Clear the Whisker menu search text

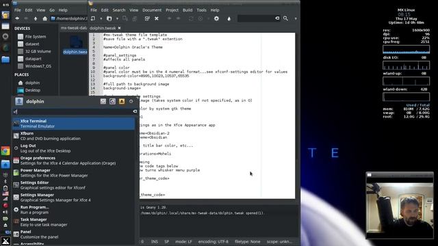[135, 111]
